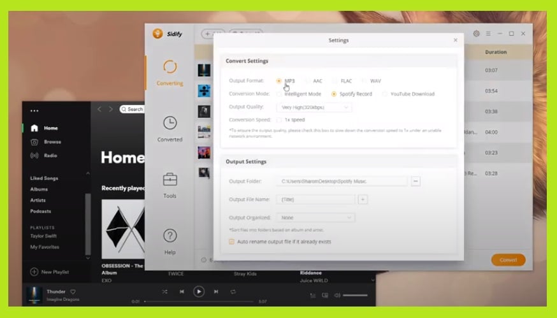Close the Settings dialog

[456, 40]
